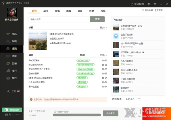Click 请先登录游戏 under the avatar
Screen dimensions: 171x120
[12, 20]
